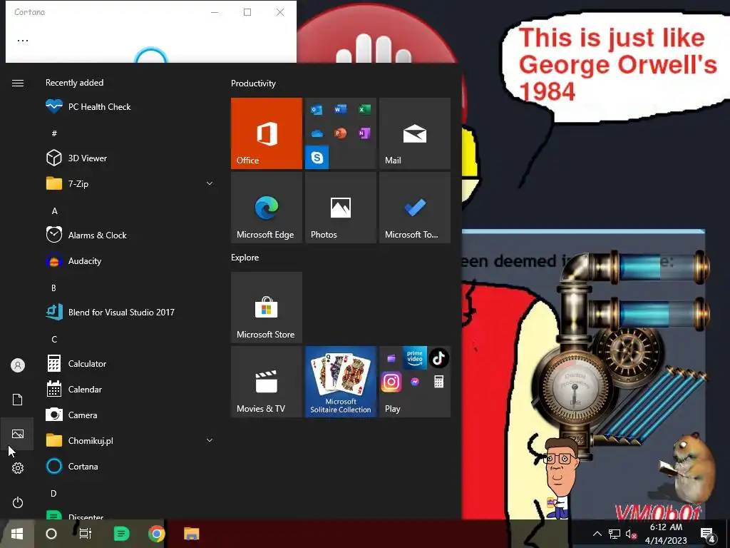Open the Chomikuj.pl folder entry
The height and width of the screenshot is (548, 730).
click(130, 440)
